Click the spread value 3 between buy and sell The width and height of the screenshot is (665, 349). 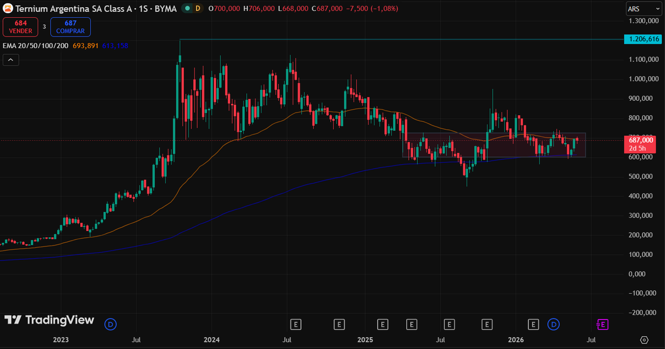[x=44, y=27]
